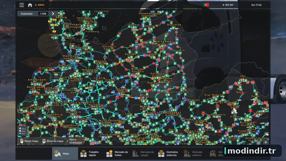Select Iași city label on map
Screen dimensions: 286x161
(243, 76)
